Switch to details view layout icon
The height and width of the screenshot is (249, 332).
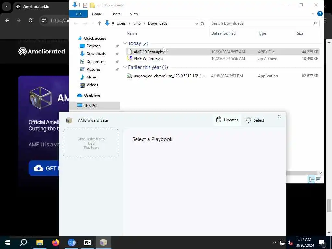pyautogui.click(x=312, y=179)
